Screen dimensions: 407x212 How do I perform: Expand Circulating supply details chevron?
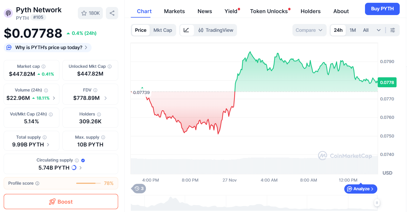coord(81,168)
